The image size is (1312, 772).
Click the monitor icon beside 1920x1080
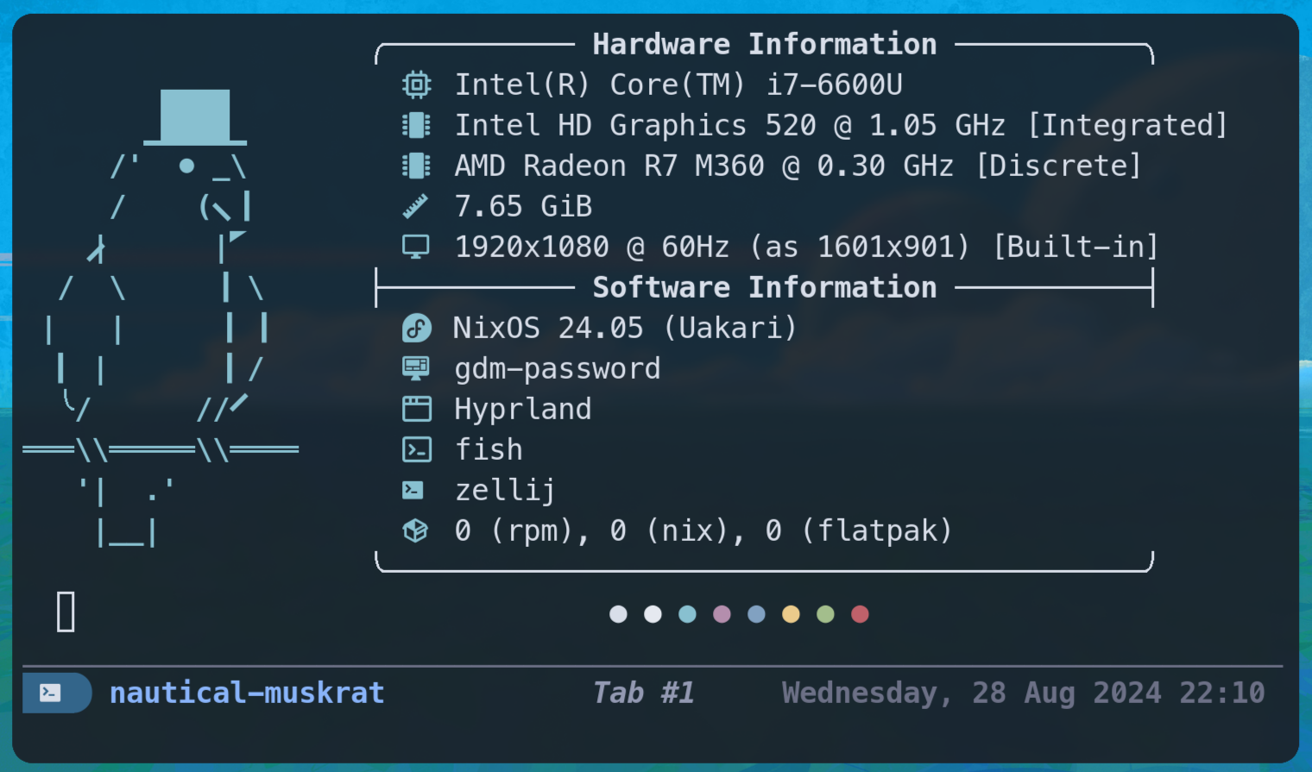pyautogui.click(x=416, y=247)
